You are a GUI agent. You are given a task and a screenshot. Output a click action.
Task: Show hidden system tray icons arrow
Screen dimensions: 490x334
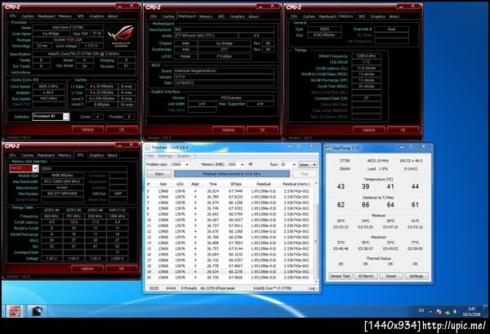(431, 311)
